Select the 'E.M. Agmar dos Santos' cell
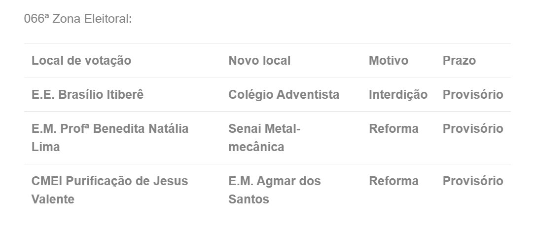This screenshot has height=237, width=536. [x=275, y=190]
